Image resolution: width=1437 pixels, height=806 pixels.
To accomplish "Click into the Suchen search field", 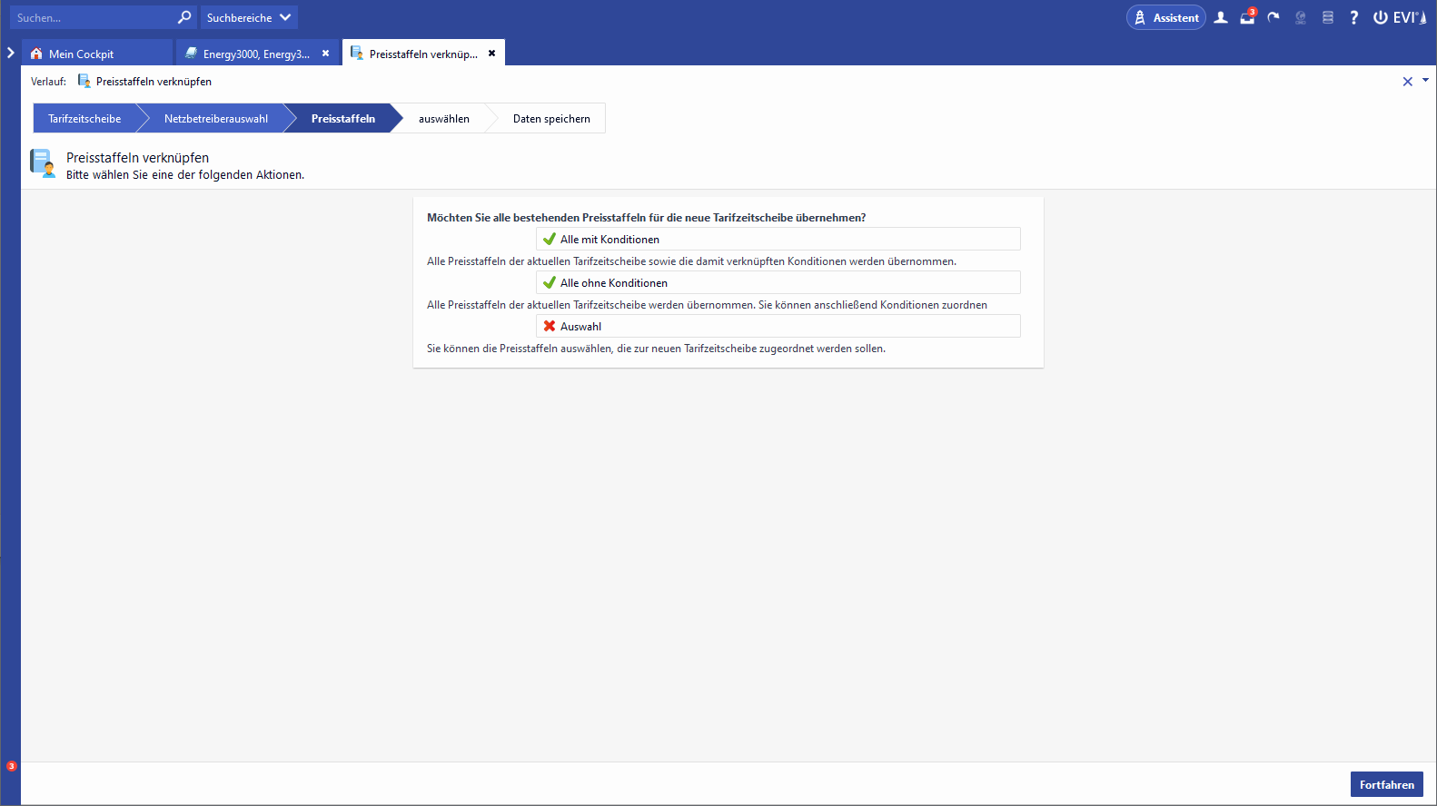I will click(93, 17).
